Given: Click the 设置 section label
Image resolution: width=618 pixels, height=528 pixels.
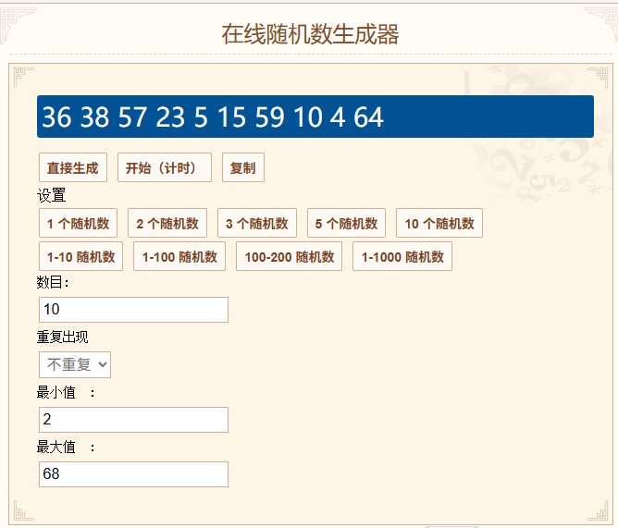Looking at the screenshot, I should click(51, 195).
